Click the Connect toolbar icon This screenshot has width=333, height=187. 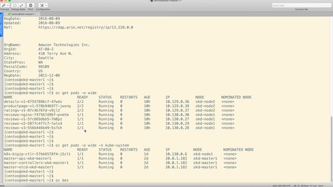coord(4,5)
